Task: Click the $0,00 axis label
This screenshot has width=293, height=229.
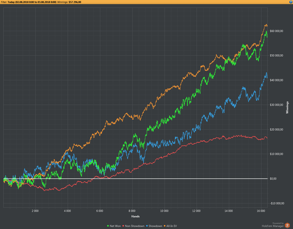Action: coord(273,179)
